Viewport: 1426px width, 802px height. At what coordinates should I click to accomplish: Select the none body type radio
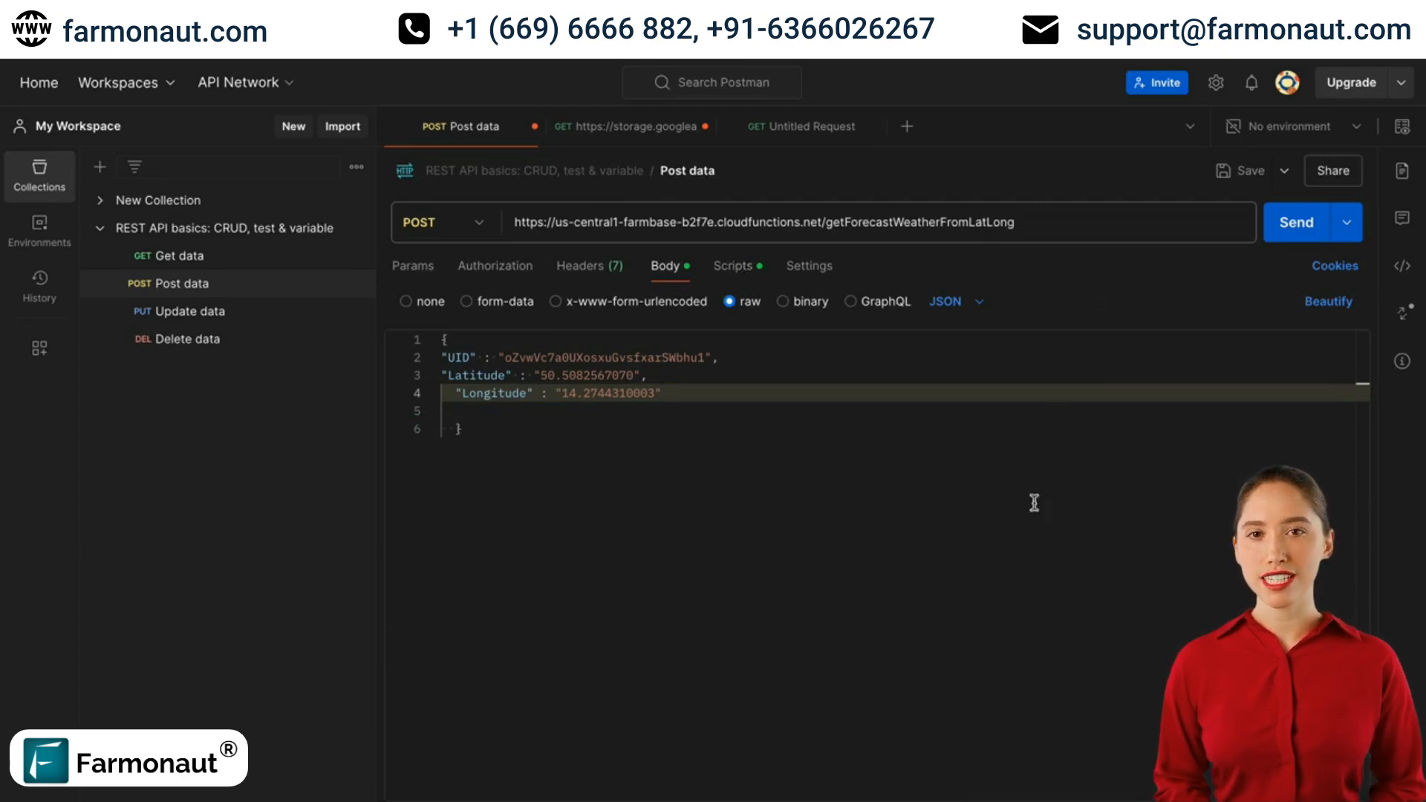(406, 301)
